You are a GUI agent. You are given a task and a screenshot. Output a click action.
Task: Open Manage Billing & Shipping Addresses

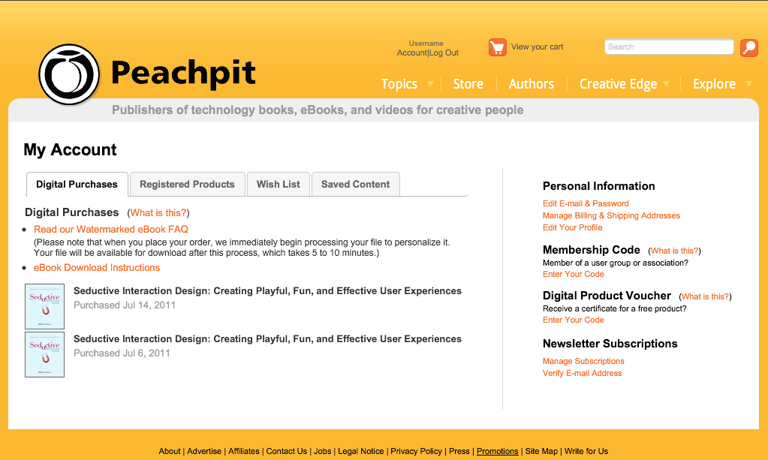[611, 215]
